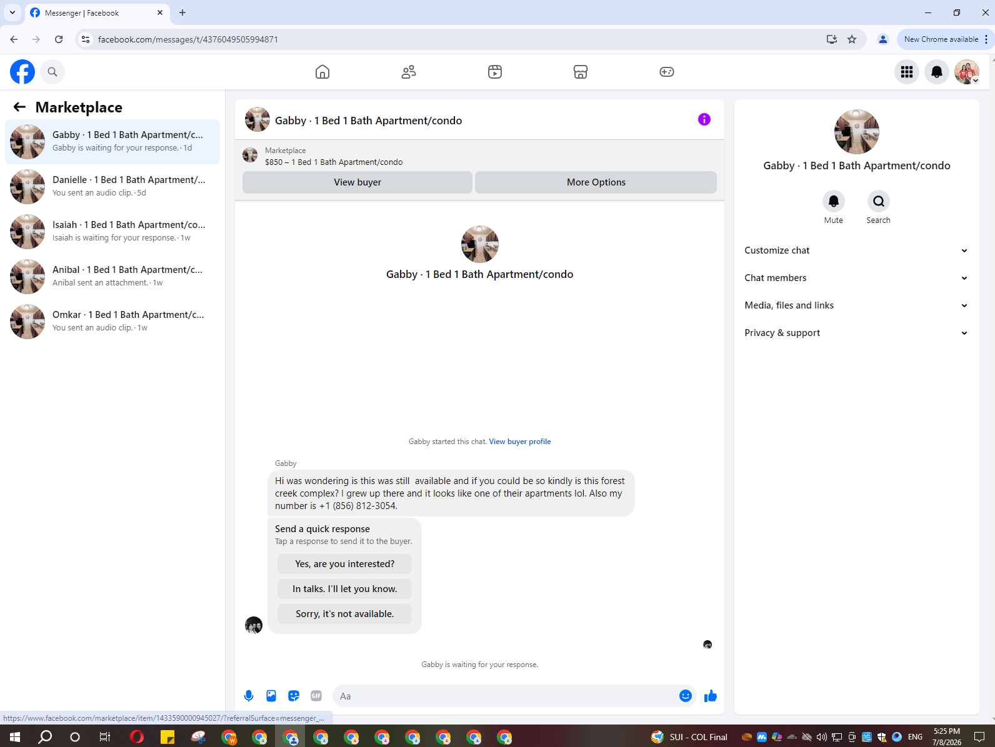Viewport: 995px width, 747px height.
Task: Attach a photo with the image icon
Action: [271, 696]
